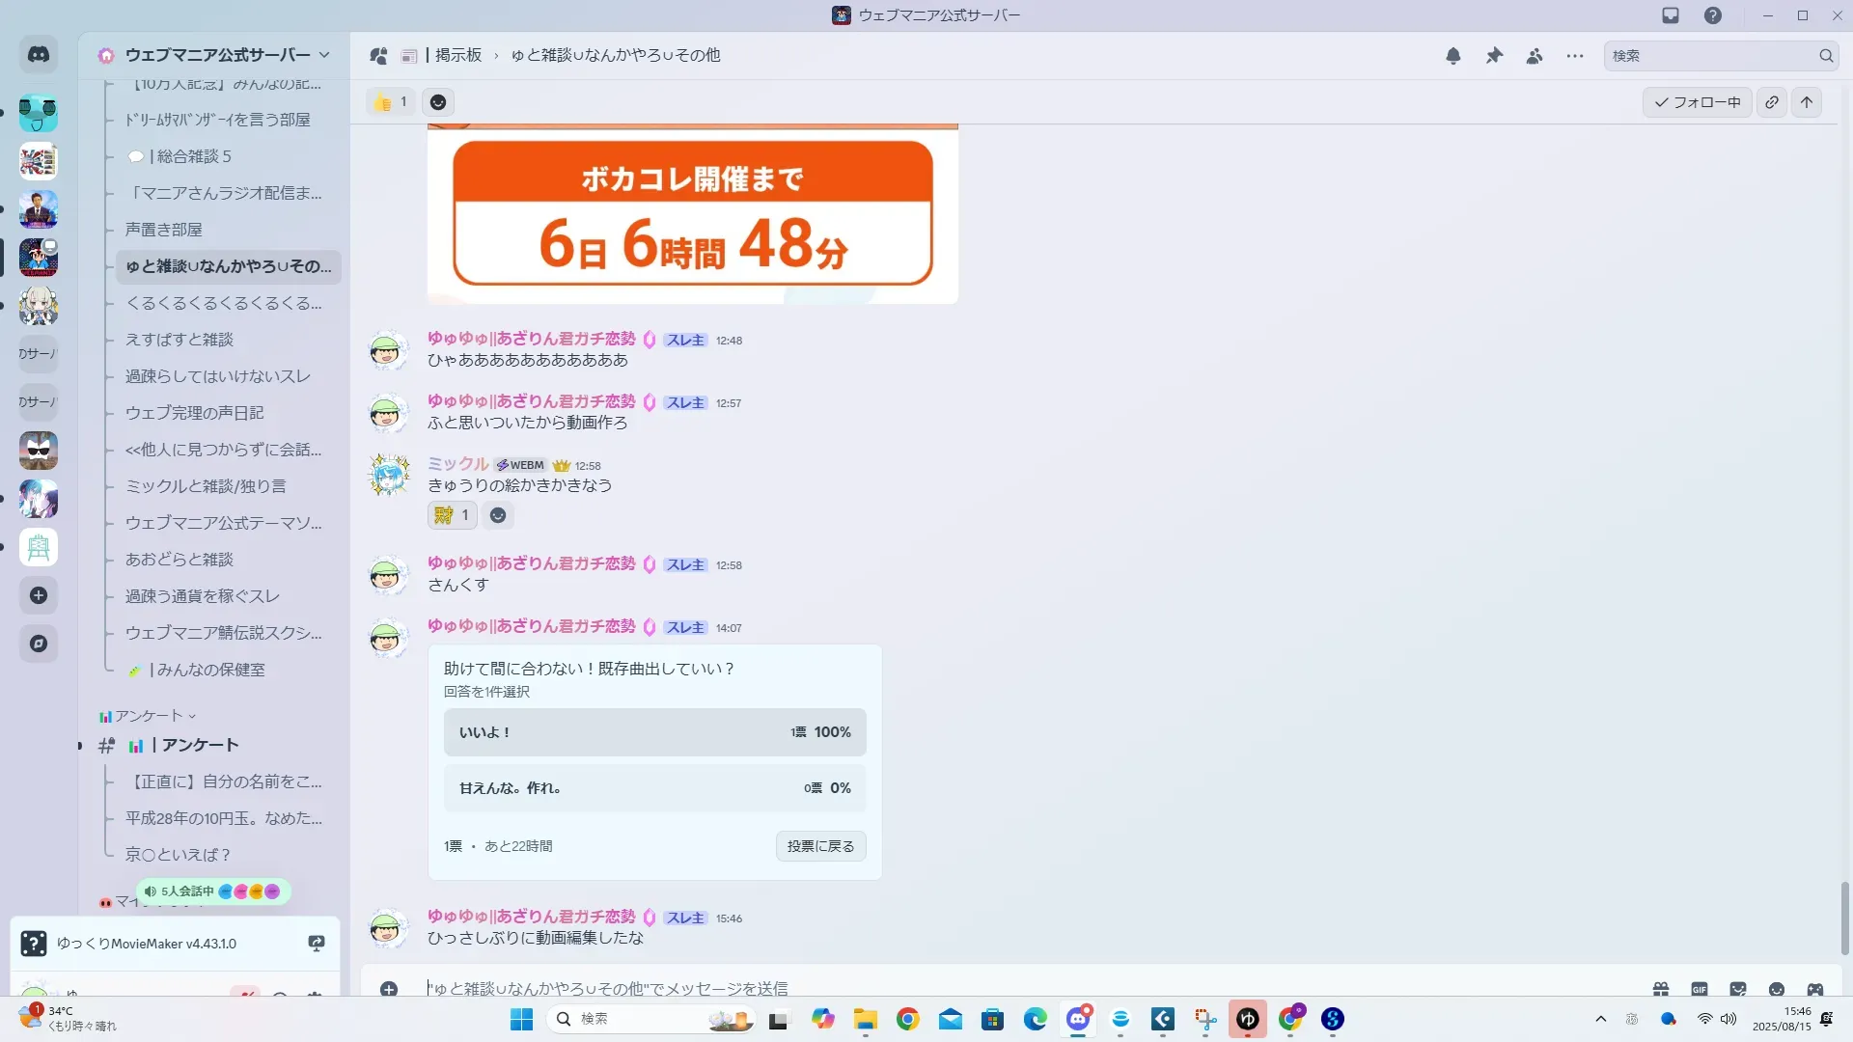Open the explore servers compass icon
This screenshot has width=1853, height=1042.
(39, 644)
